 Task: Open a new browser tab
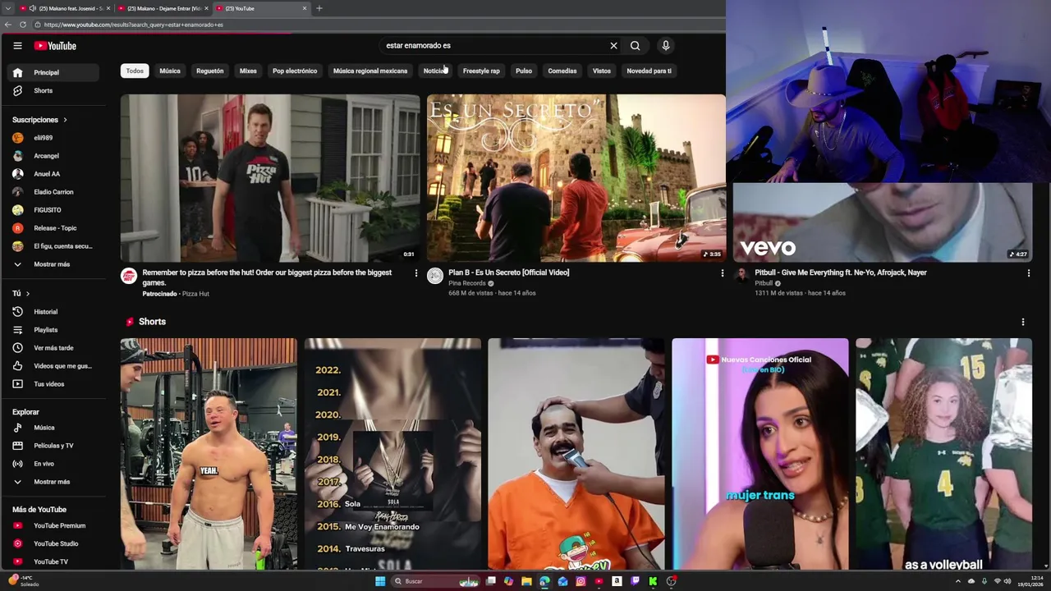(x=319, y=8)
